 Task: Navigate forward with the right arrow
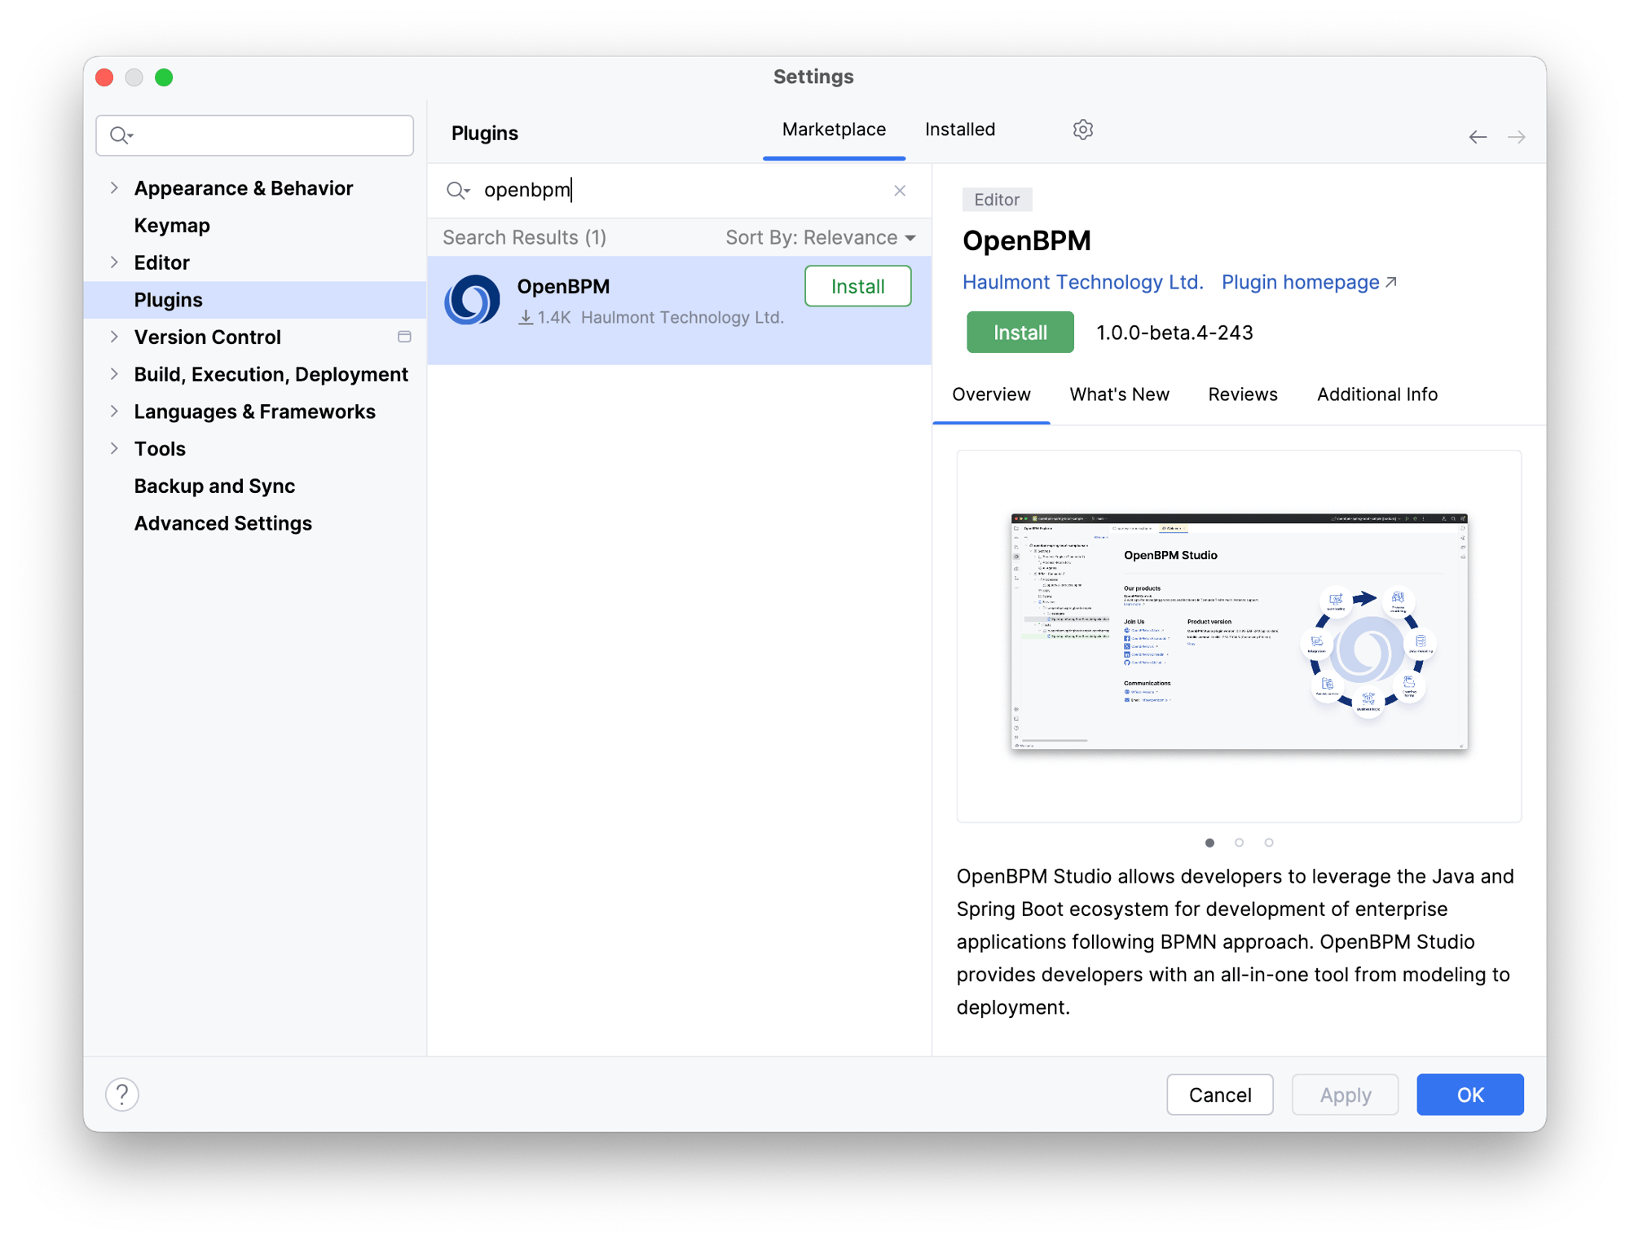point(1516,137)
